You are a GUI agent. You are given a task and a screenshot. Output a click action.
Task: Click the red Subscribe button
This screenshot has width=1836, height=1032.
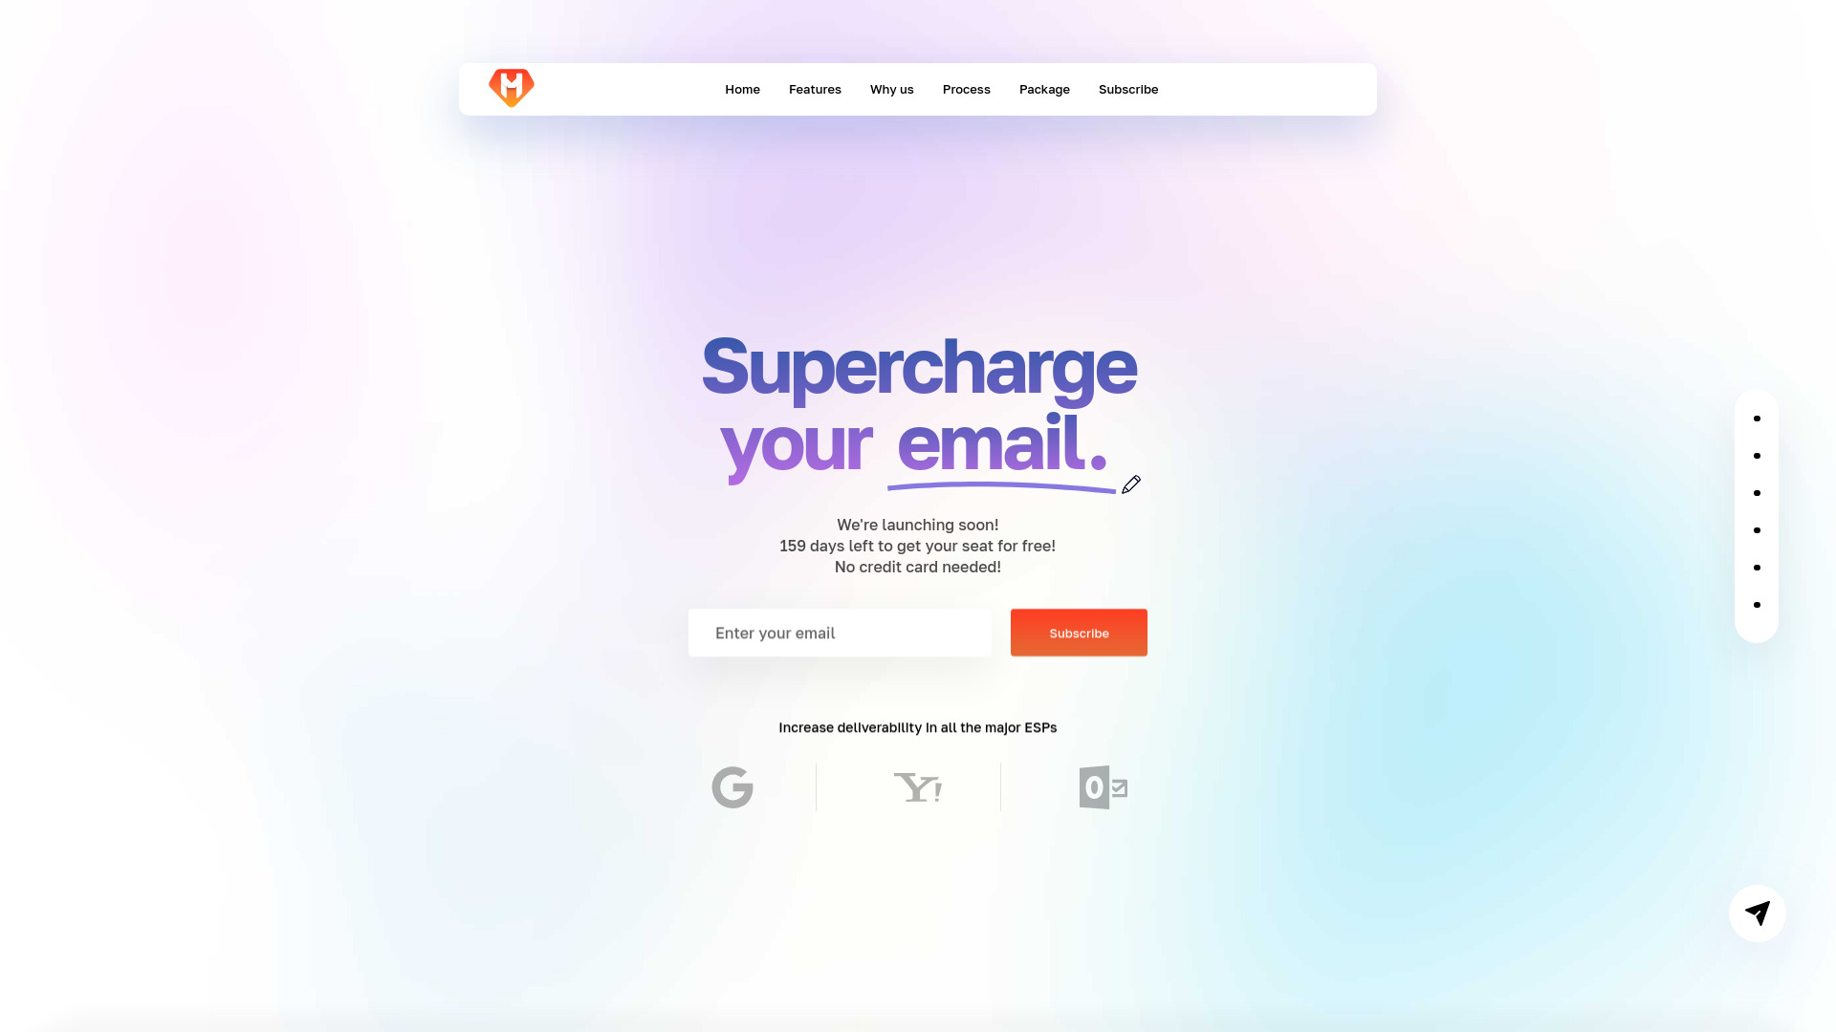coord(1078,633)
